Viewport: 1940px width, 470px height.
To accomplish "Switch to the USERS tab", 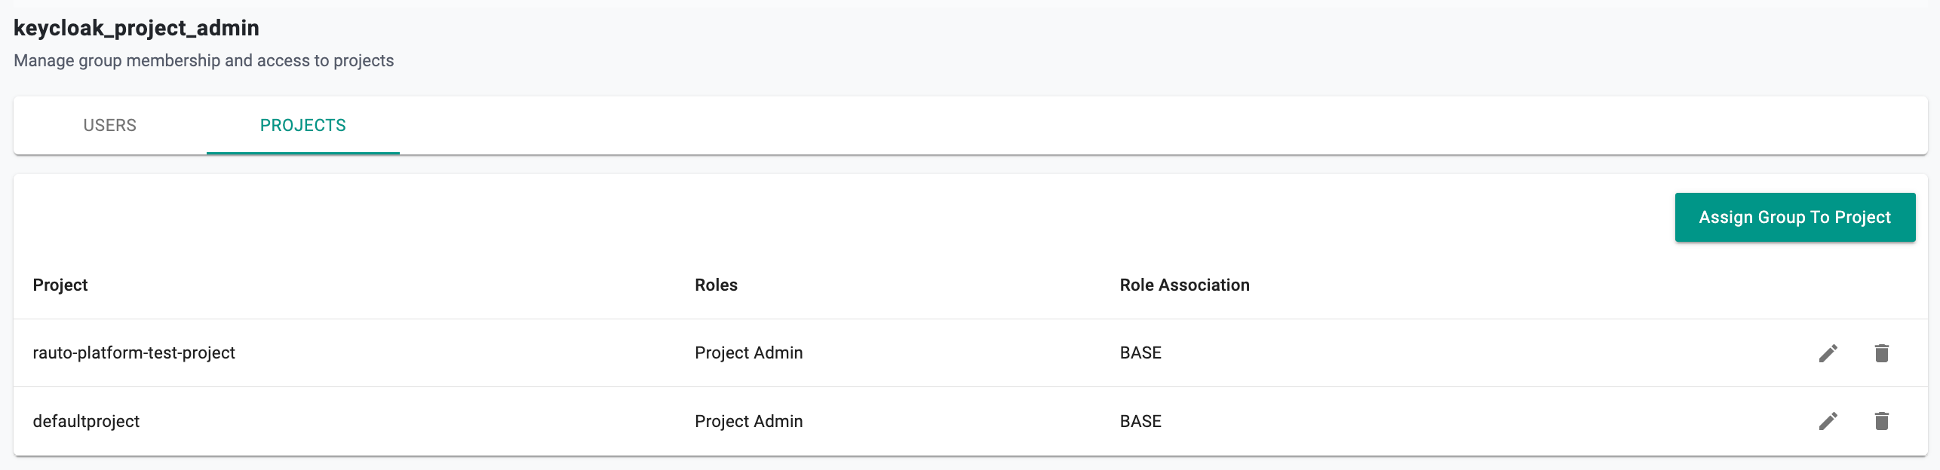I will click(110, 126).
